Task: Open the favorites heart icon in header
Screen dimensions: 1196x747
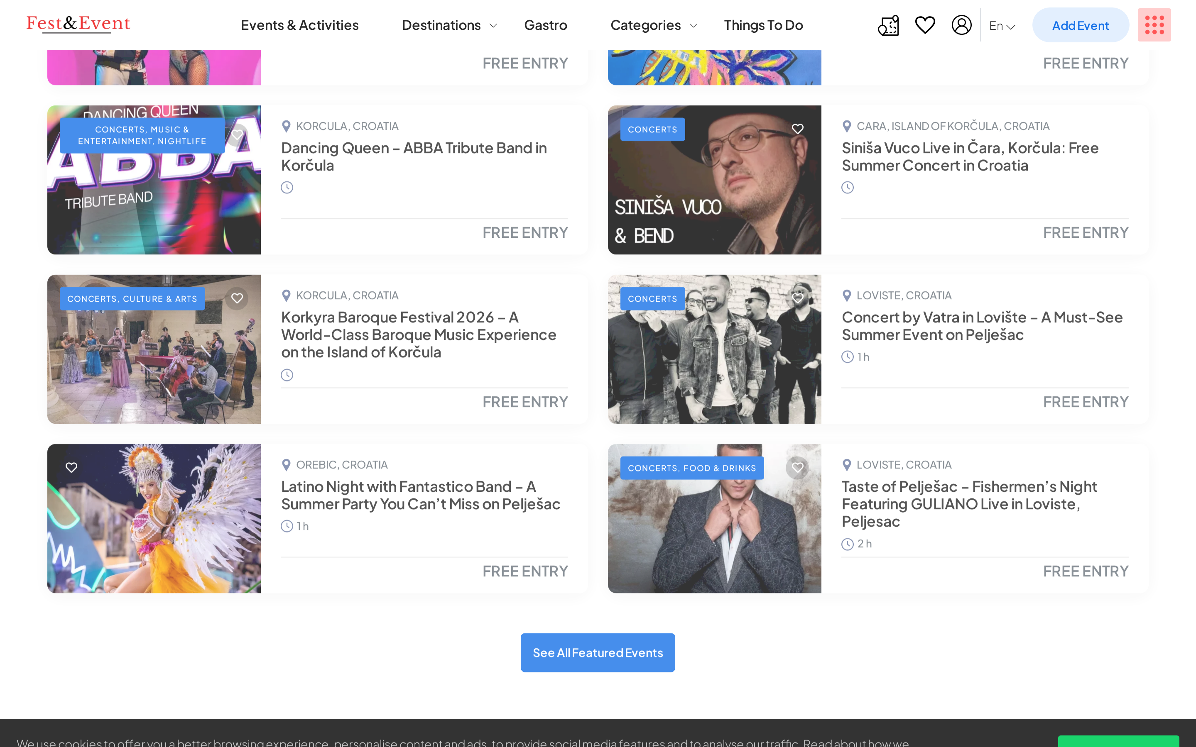Action: pos(925,25)
